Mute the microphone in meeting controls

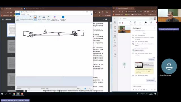(151, 23)
